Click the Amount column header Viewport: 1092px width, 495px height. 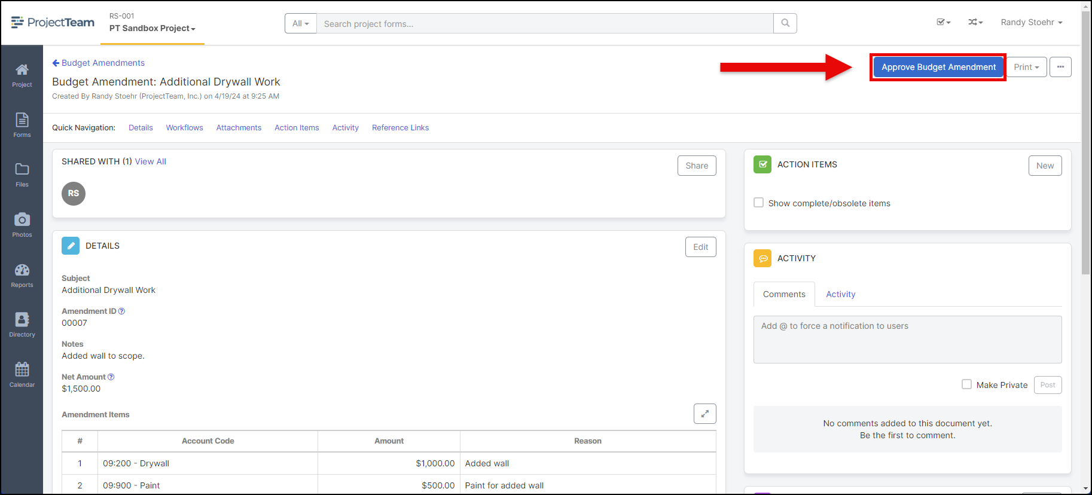[x=389, y=441]
